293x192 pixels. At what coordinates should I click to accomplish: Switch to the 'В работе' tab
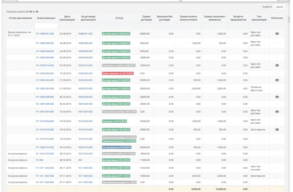(x=267, y=7)
